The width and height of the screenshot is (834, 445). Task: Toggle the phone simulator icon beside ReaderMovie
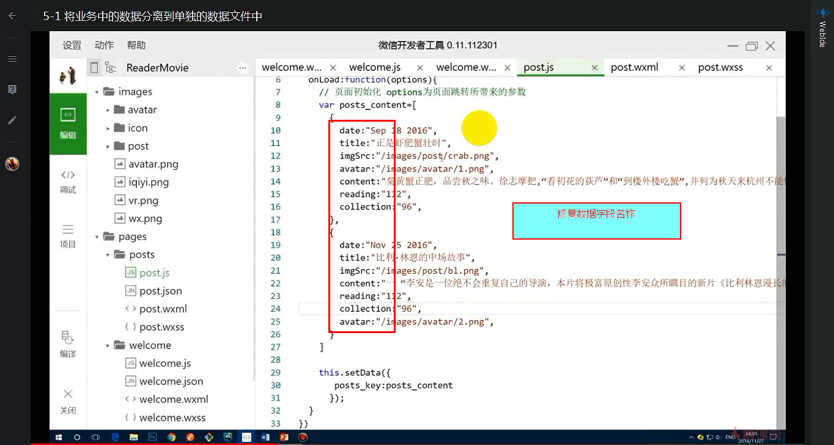point(94,67)
